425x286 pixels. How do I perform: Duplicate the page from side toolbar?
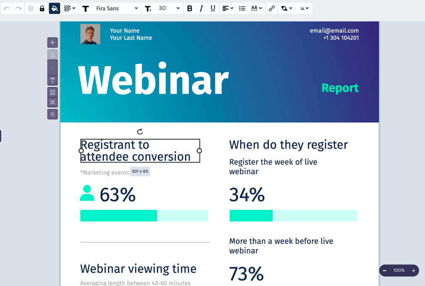[53, 92]
